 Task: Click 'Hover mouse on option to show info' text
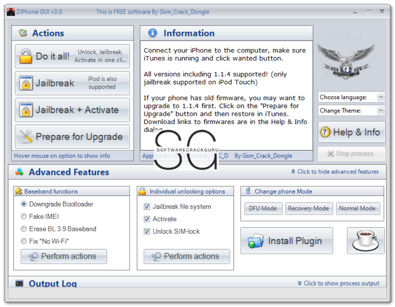click(x=62, y=155)
